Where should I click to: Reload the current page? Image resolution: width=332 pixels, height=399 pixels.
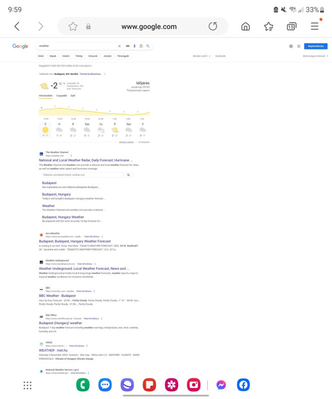[x=213, y=26]
